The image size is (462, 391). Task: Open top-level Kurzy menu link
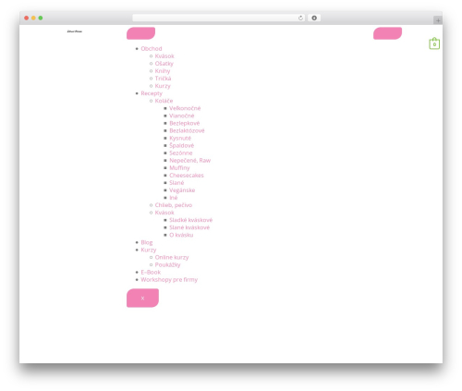pos(149,250)
